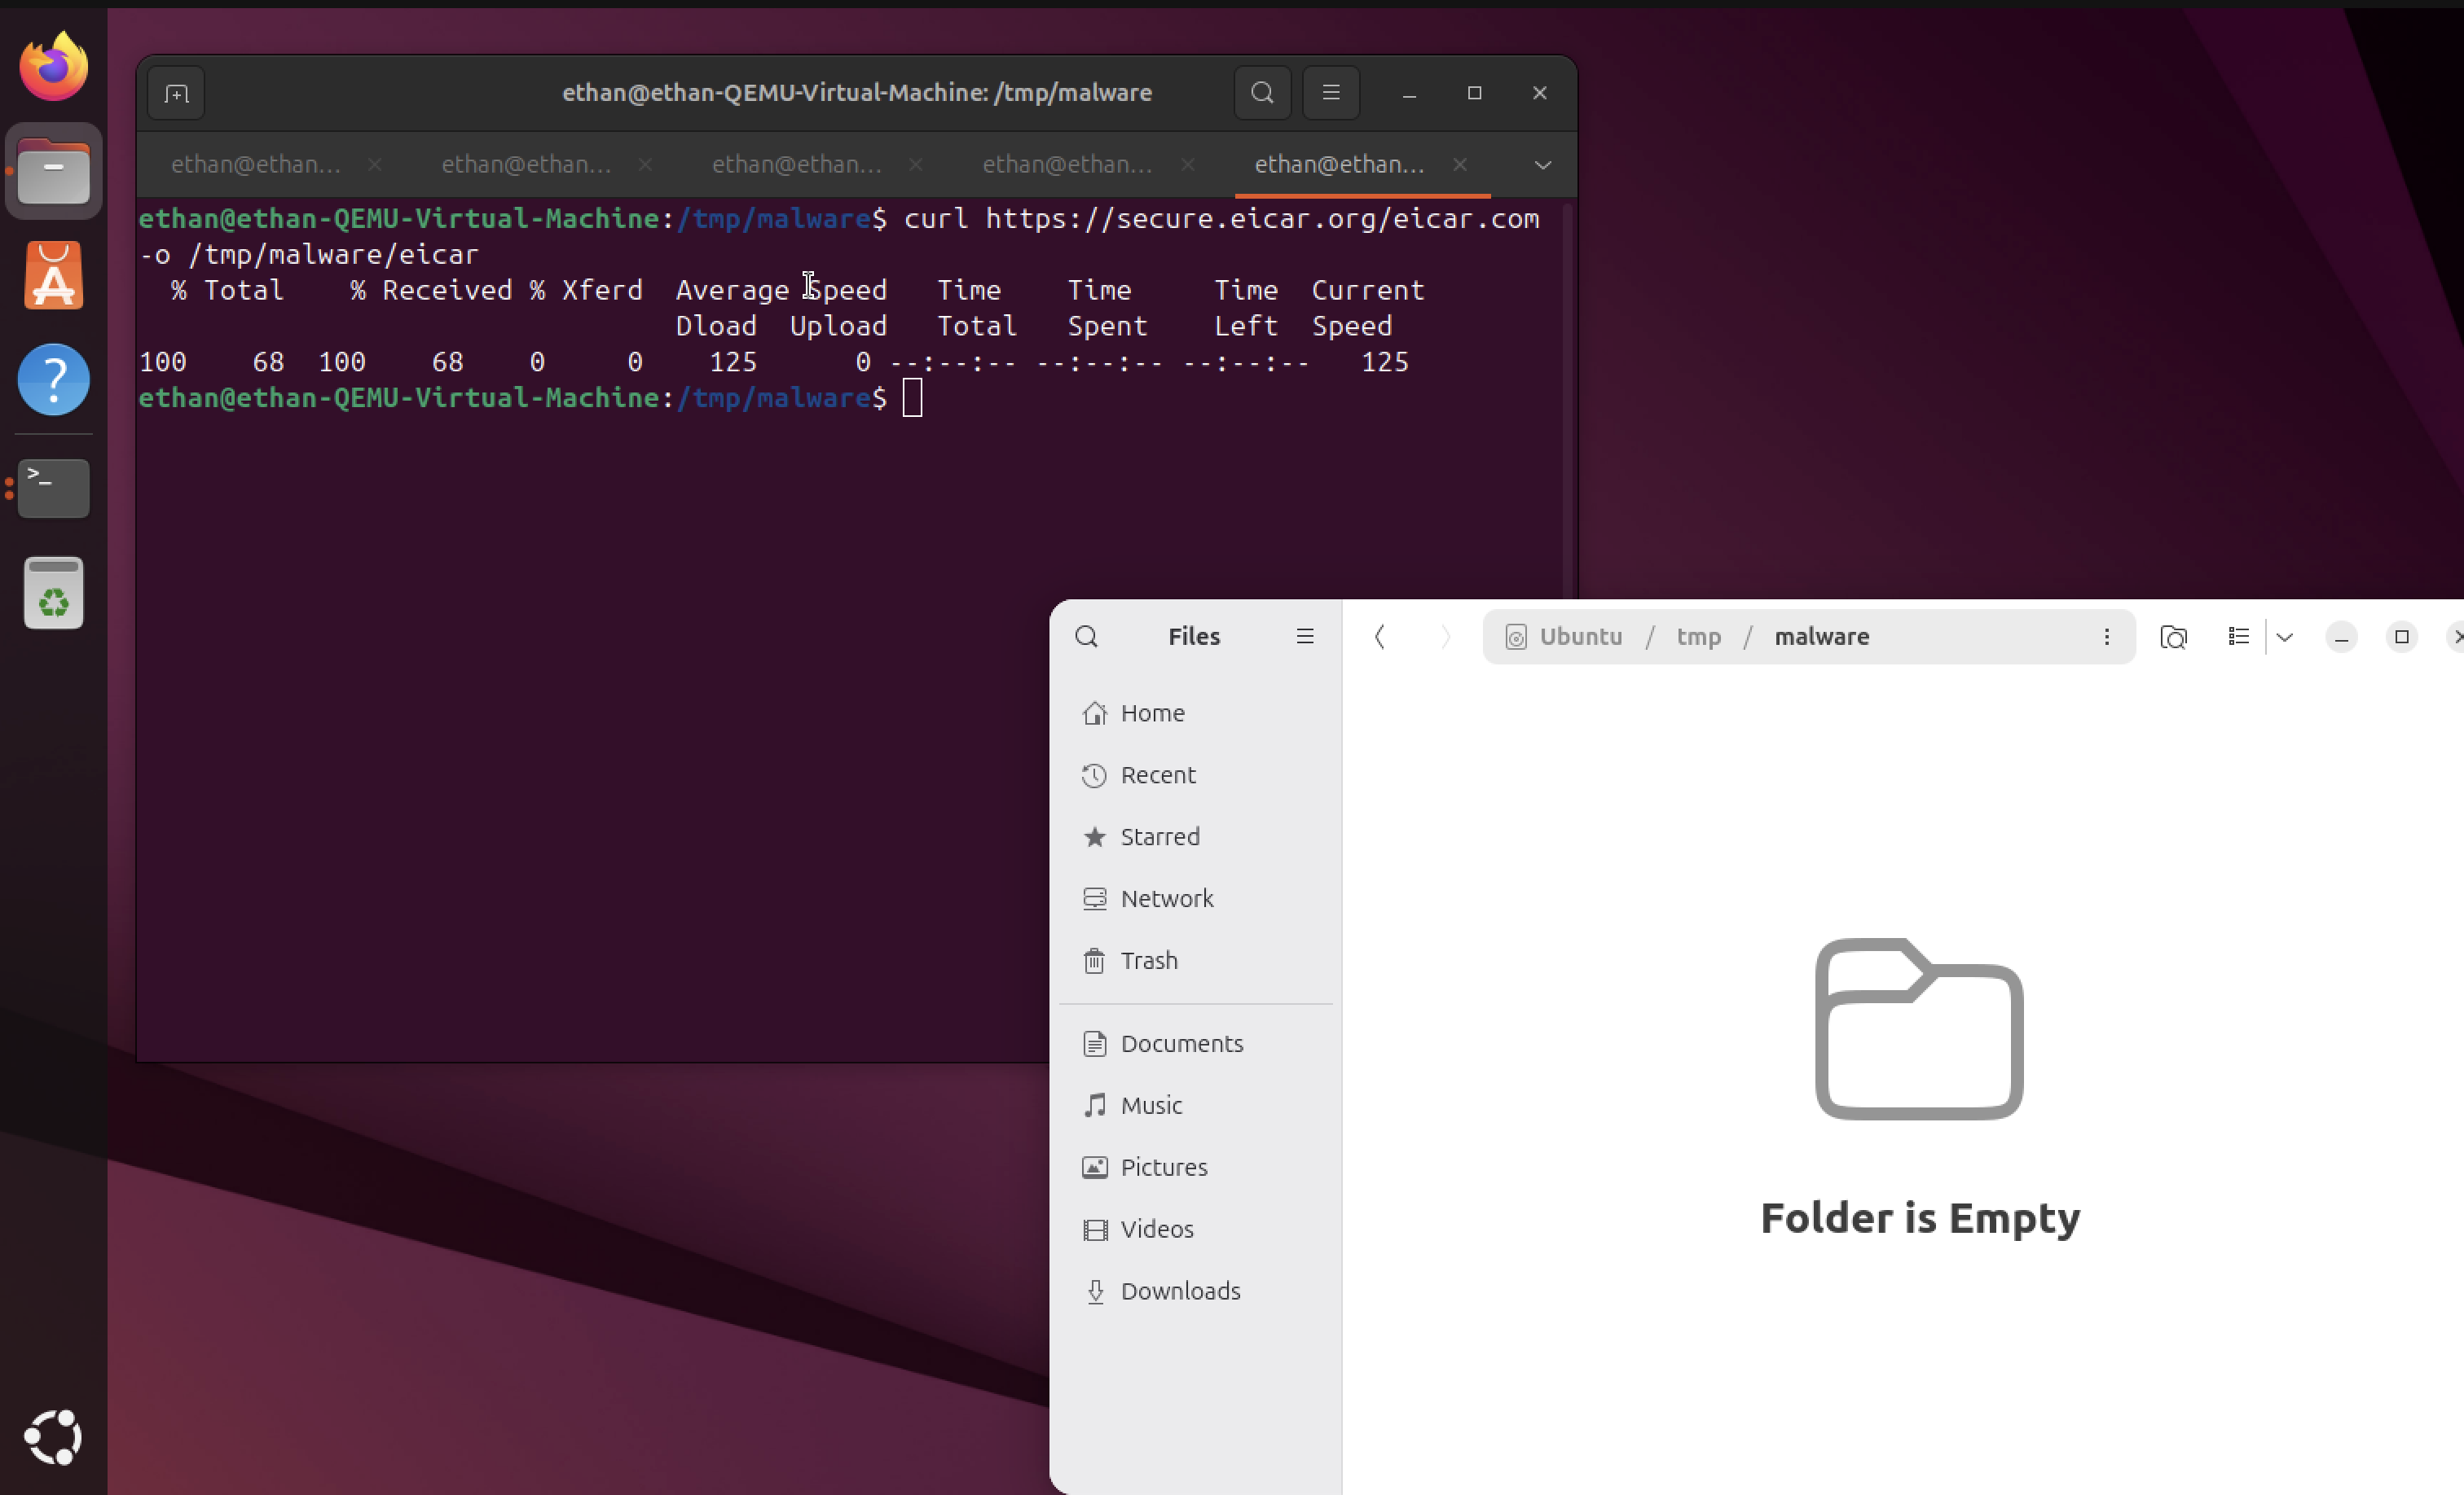Open the path bar three-dot menu
Viewport: 2464px width, 1495px height.
[x=2106, y=637]
